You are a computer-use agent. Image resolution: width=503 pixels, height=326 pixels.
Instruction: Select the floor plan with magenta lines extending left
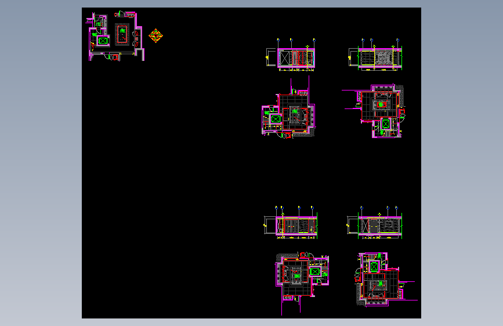tap(374, 111)
